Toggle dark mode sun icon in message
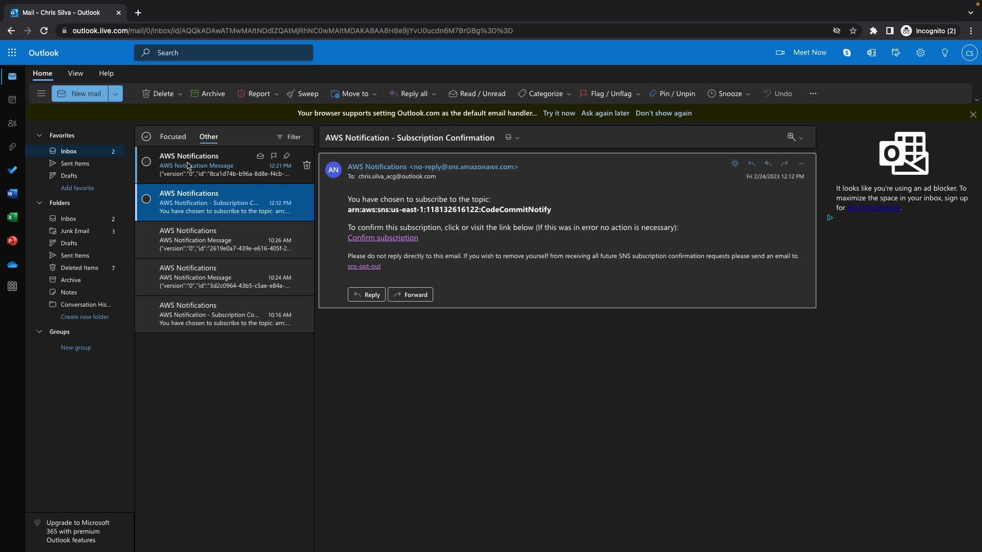Image resolution: width=982 pixels, height=552 pixels. click(x=735, y=164)
